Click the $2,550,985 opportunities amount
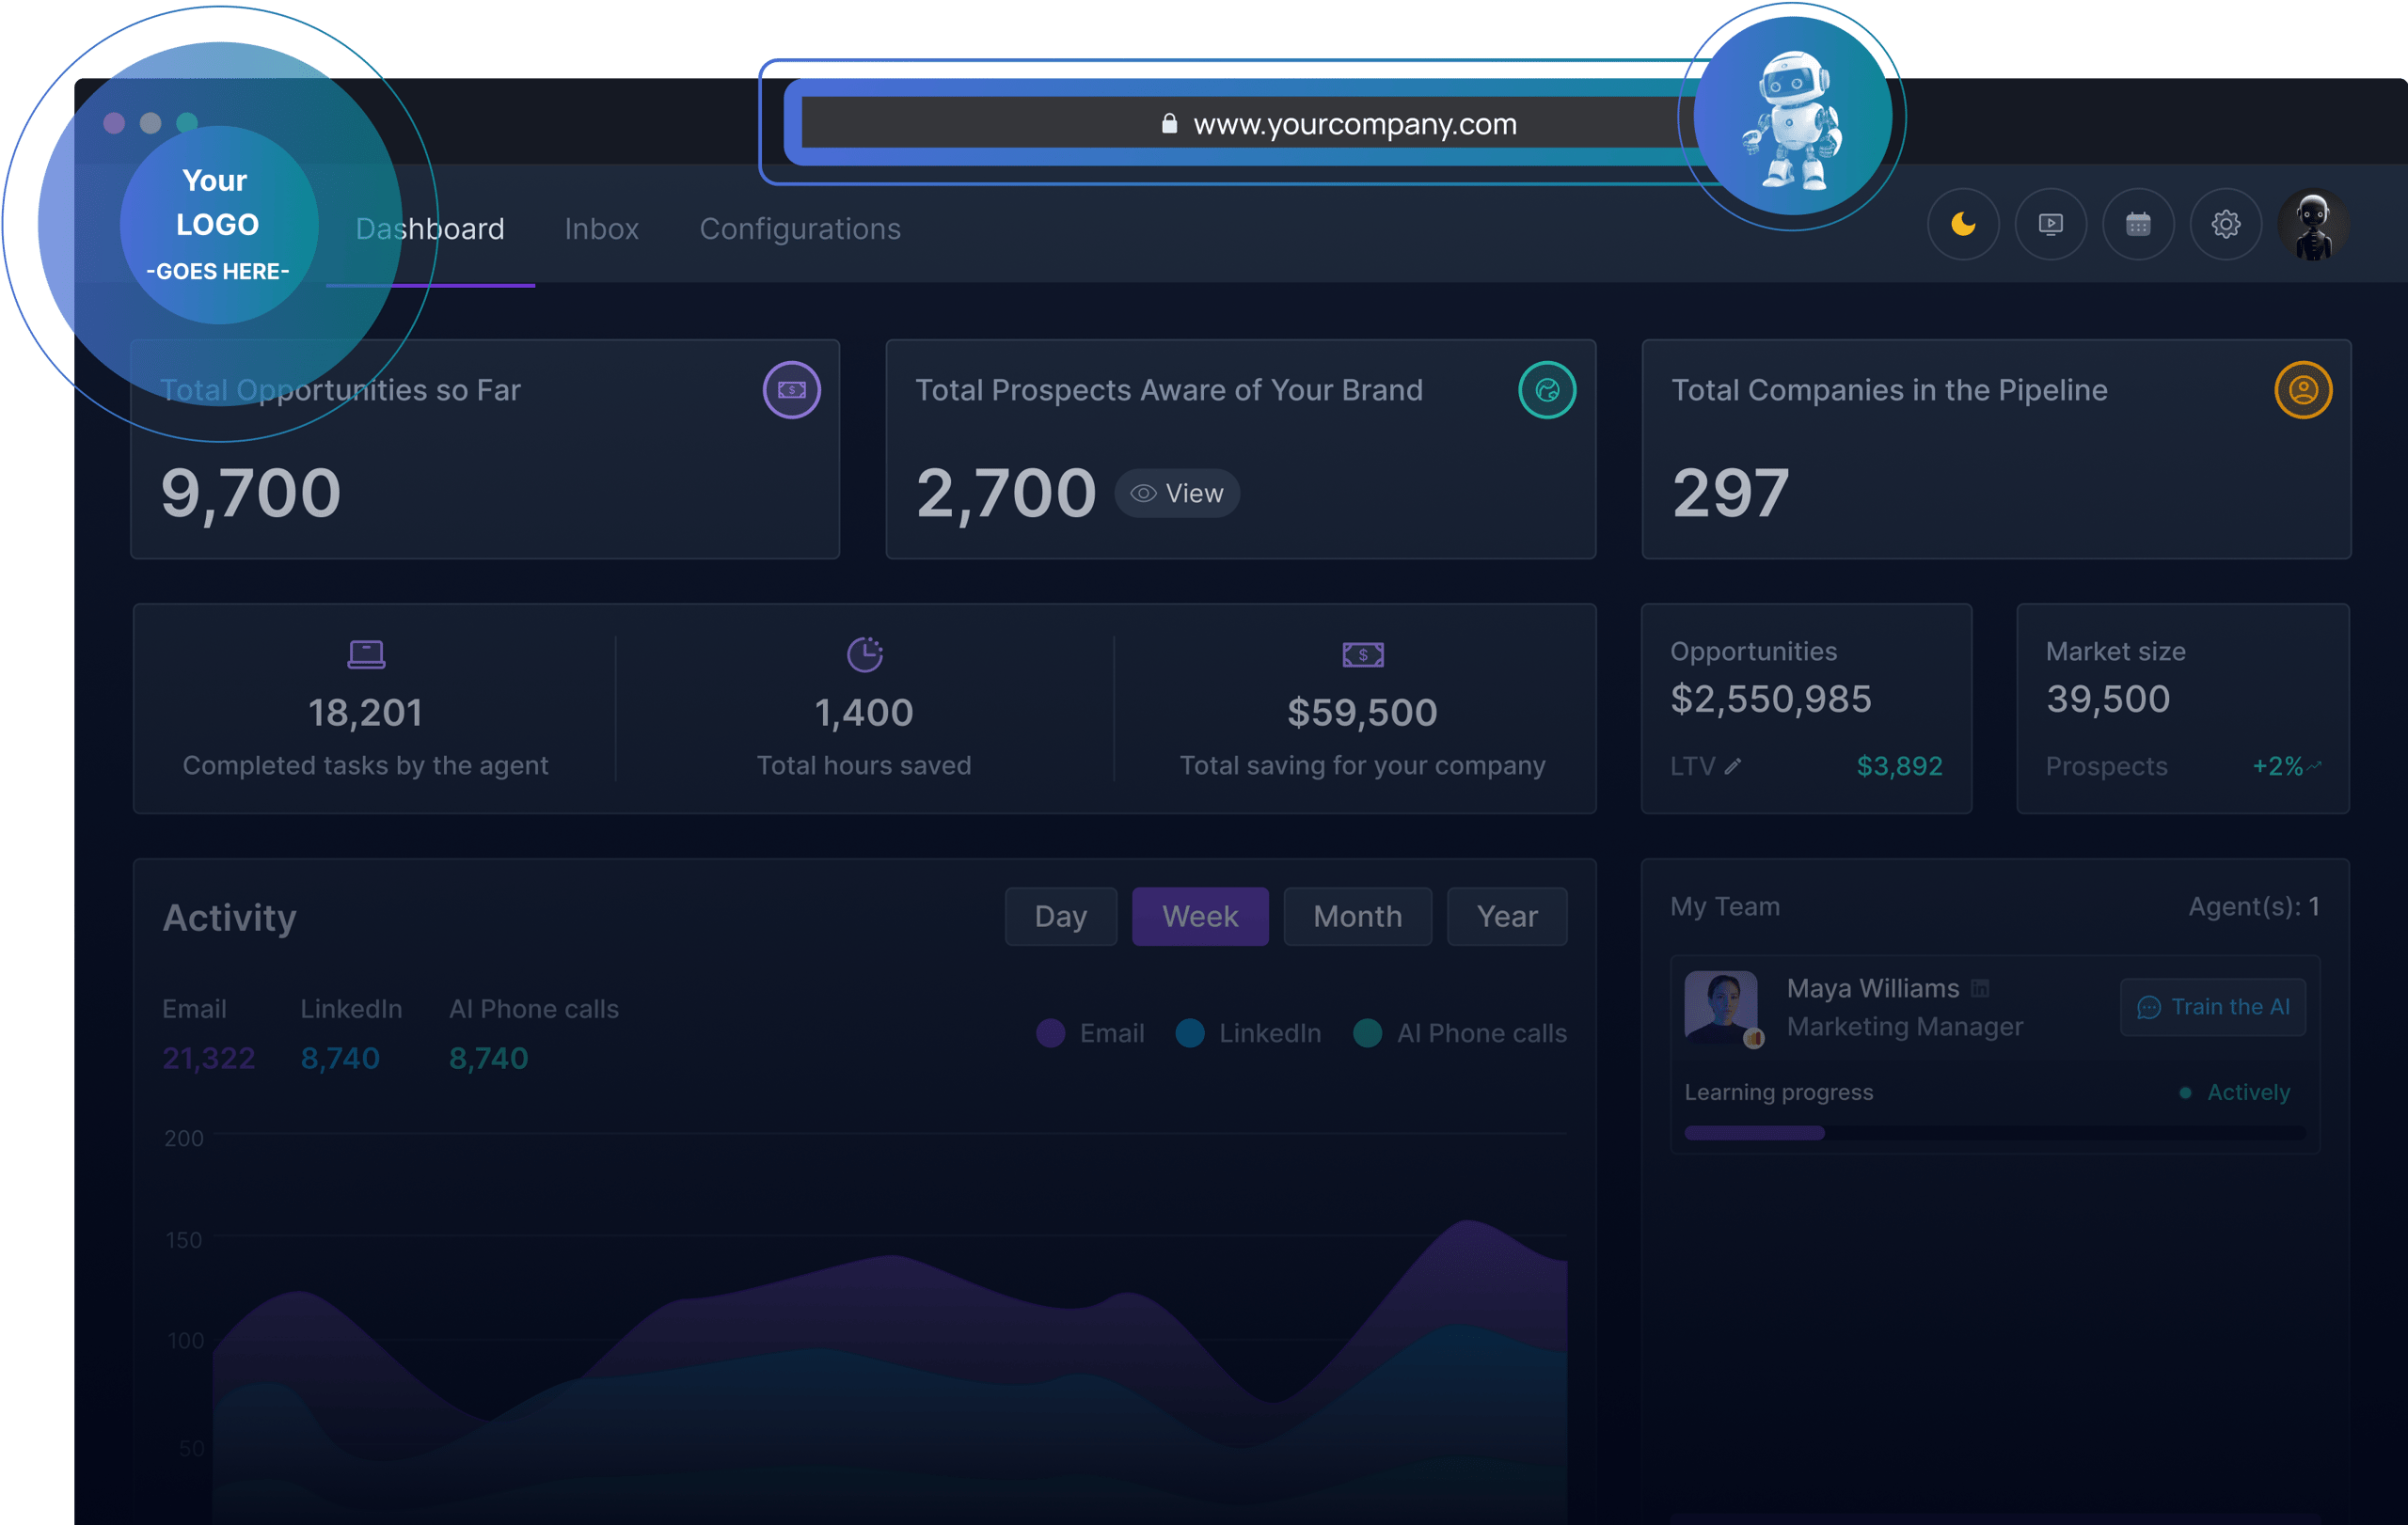 [1771, 700]
